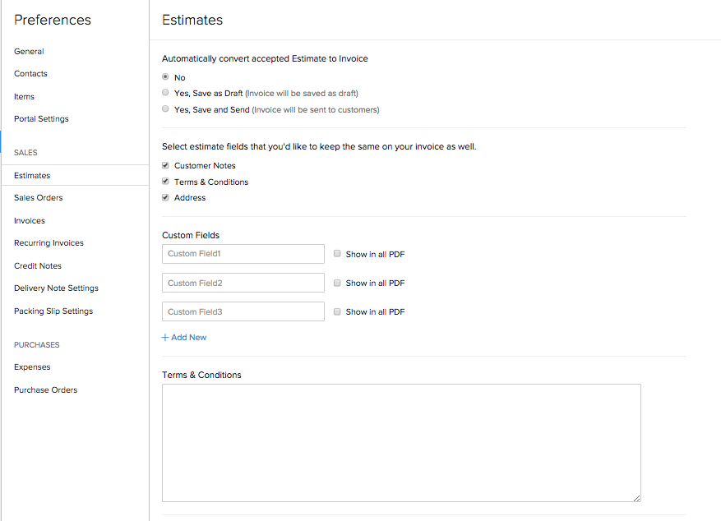Select "Yes, Save and Send" option
This screenshot has width=721, height=521.
166,109
